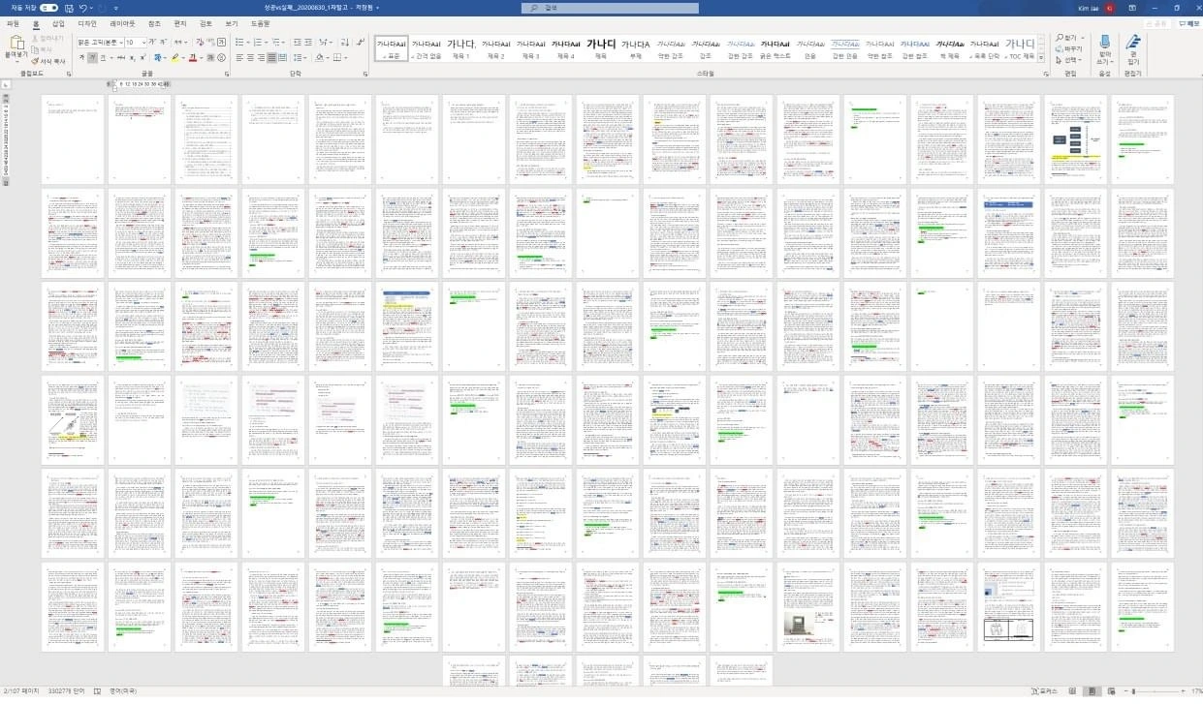This screenshot has width=1203, height=704.
Task: Click the 메모 (Comments) button
Action: (x=1187, y=22)
